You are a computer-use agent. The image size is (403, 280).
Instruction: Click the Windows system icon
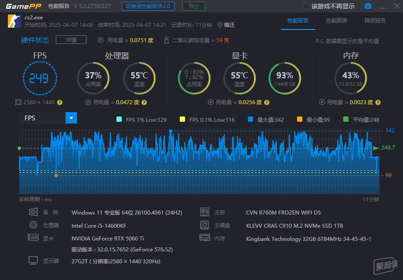pos(33,212)
